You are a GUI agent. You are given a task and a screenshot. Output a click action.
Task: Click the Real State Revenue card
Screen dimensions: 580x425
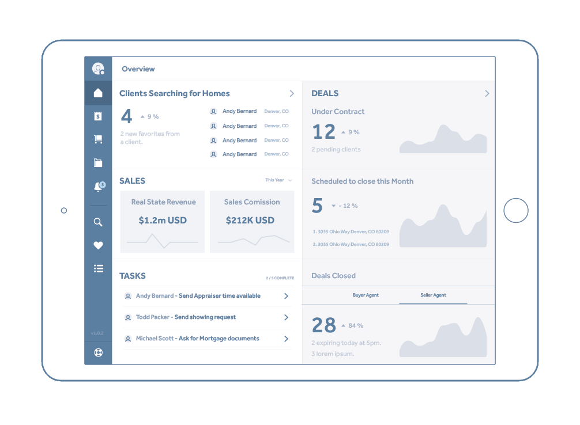pyautogui.click(x=163, y=222)
